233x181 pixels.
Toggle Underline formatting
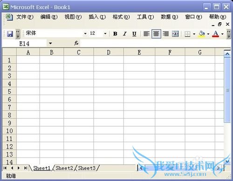pyautogui.click(x=134, y=34)
